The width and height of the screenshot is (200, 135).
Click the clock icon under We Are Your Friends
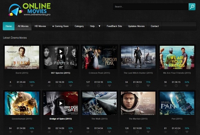(176, 86)
